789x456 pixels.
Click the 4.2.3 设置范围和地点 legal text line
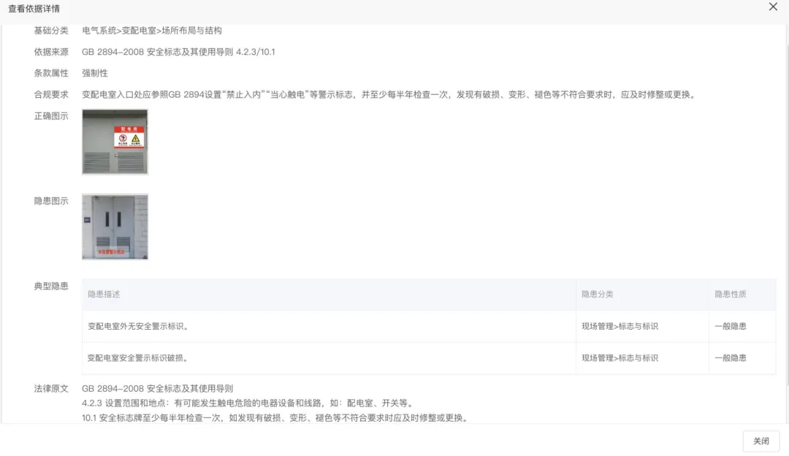[248, 403]
